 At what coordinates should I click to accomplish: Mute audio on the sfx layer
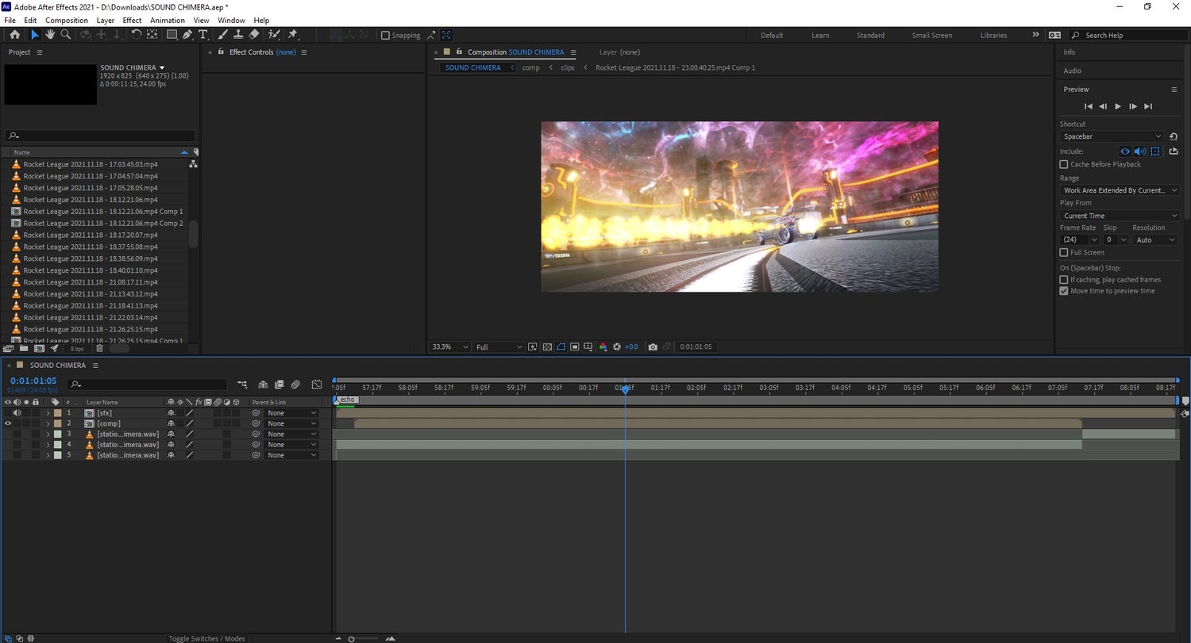(17, 413)
